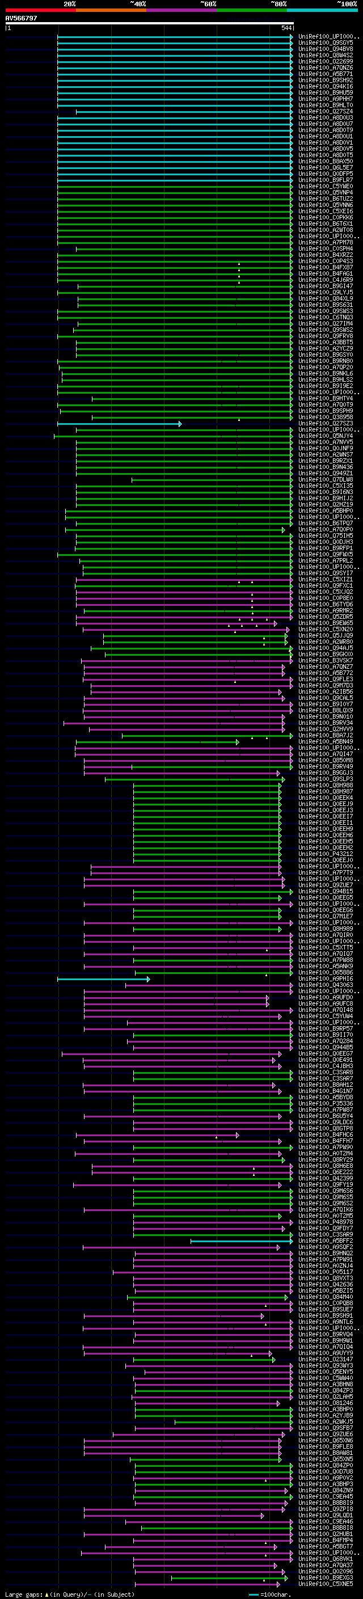Select hit label UniRef100_Q5ZDR5
This screenshot has height=1599, width=363.
tap(325, 617)
